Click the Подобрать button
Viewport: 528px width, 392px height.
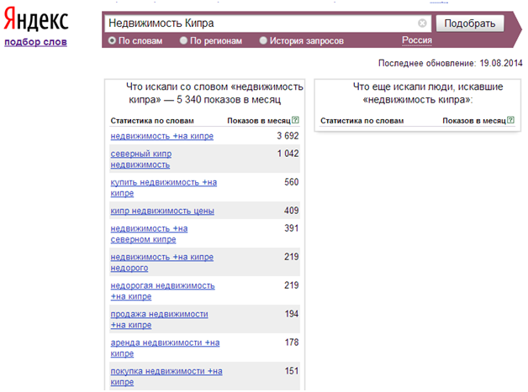[x=470, y=24]
